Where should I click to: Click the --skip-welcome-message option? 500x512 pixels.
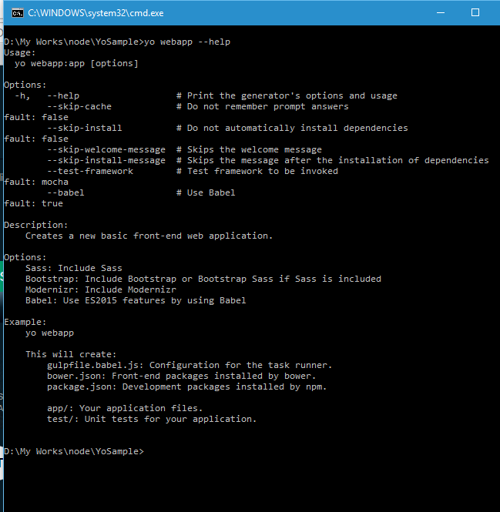[106, 149]
